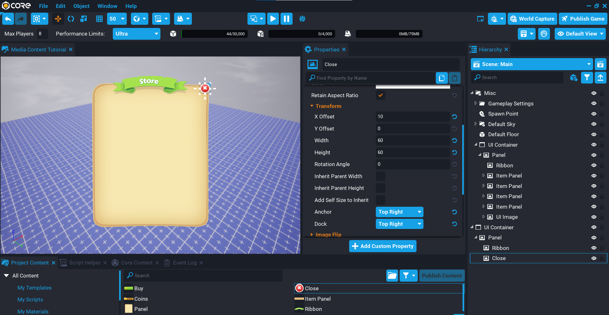The width and height of the screenshot is (609, 315).
Task: Open the Window menu
Action: pos(107,6)
